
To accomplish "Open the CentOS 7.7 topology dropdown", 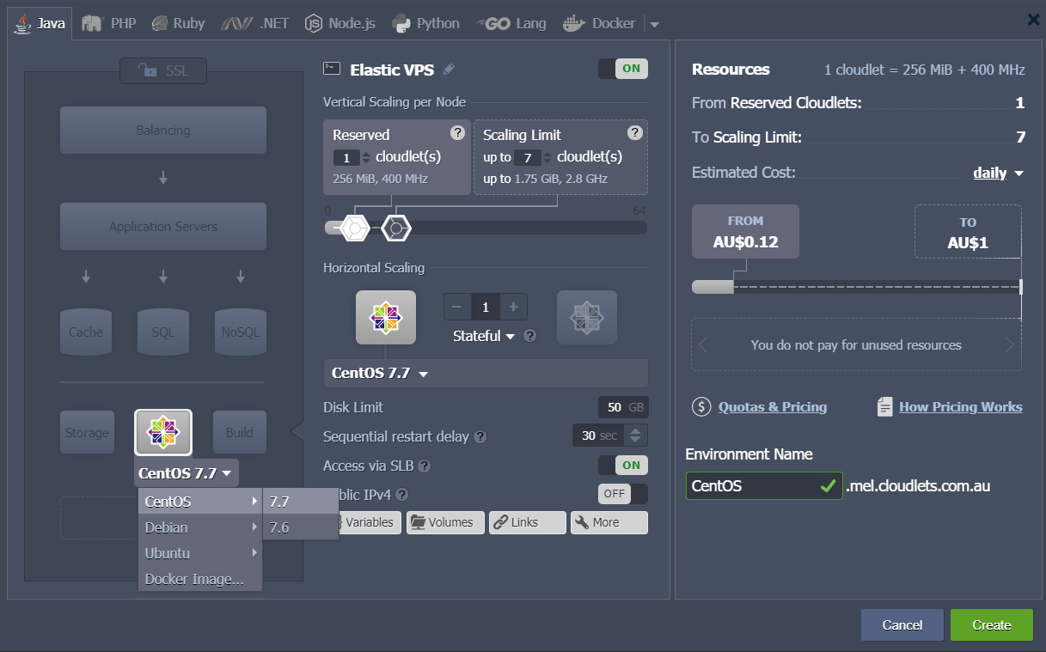I will coord(186,472).
